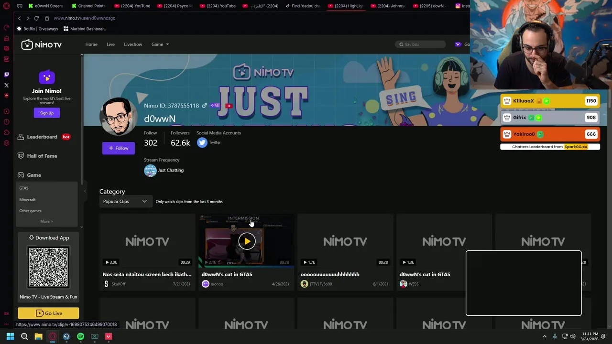
Task: Open the oooouuuuuuuhhhhhhh clip thumbnail
Action: point(345,241)
